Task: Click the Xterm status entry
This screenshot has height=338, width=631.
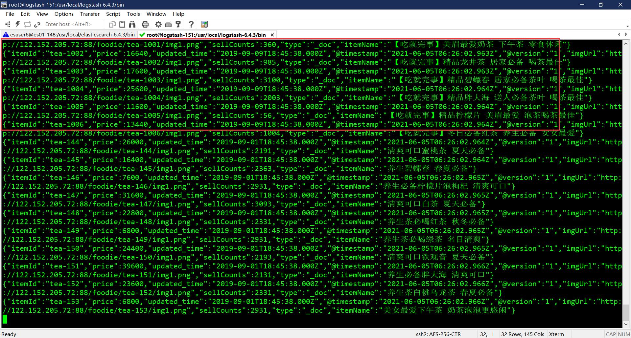Action: 556,334
